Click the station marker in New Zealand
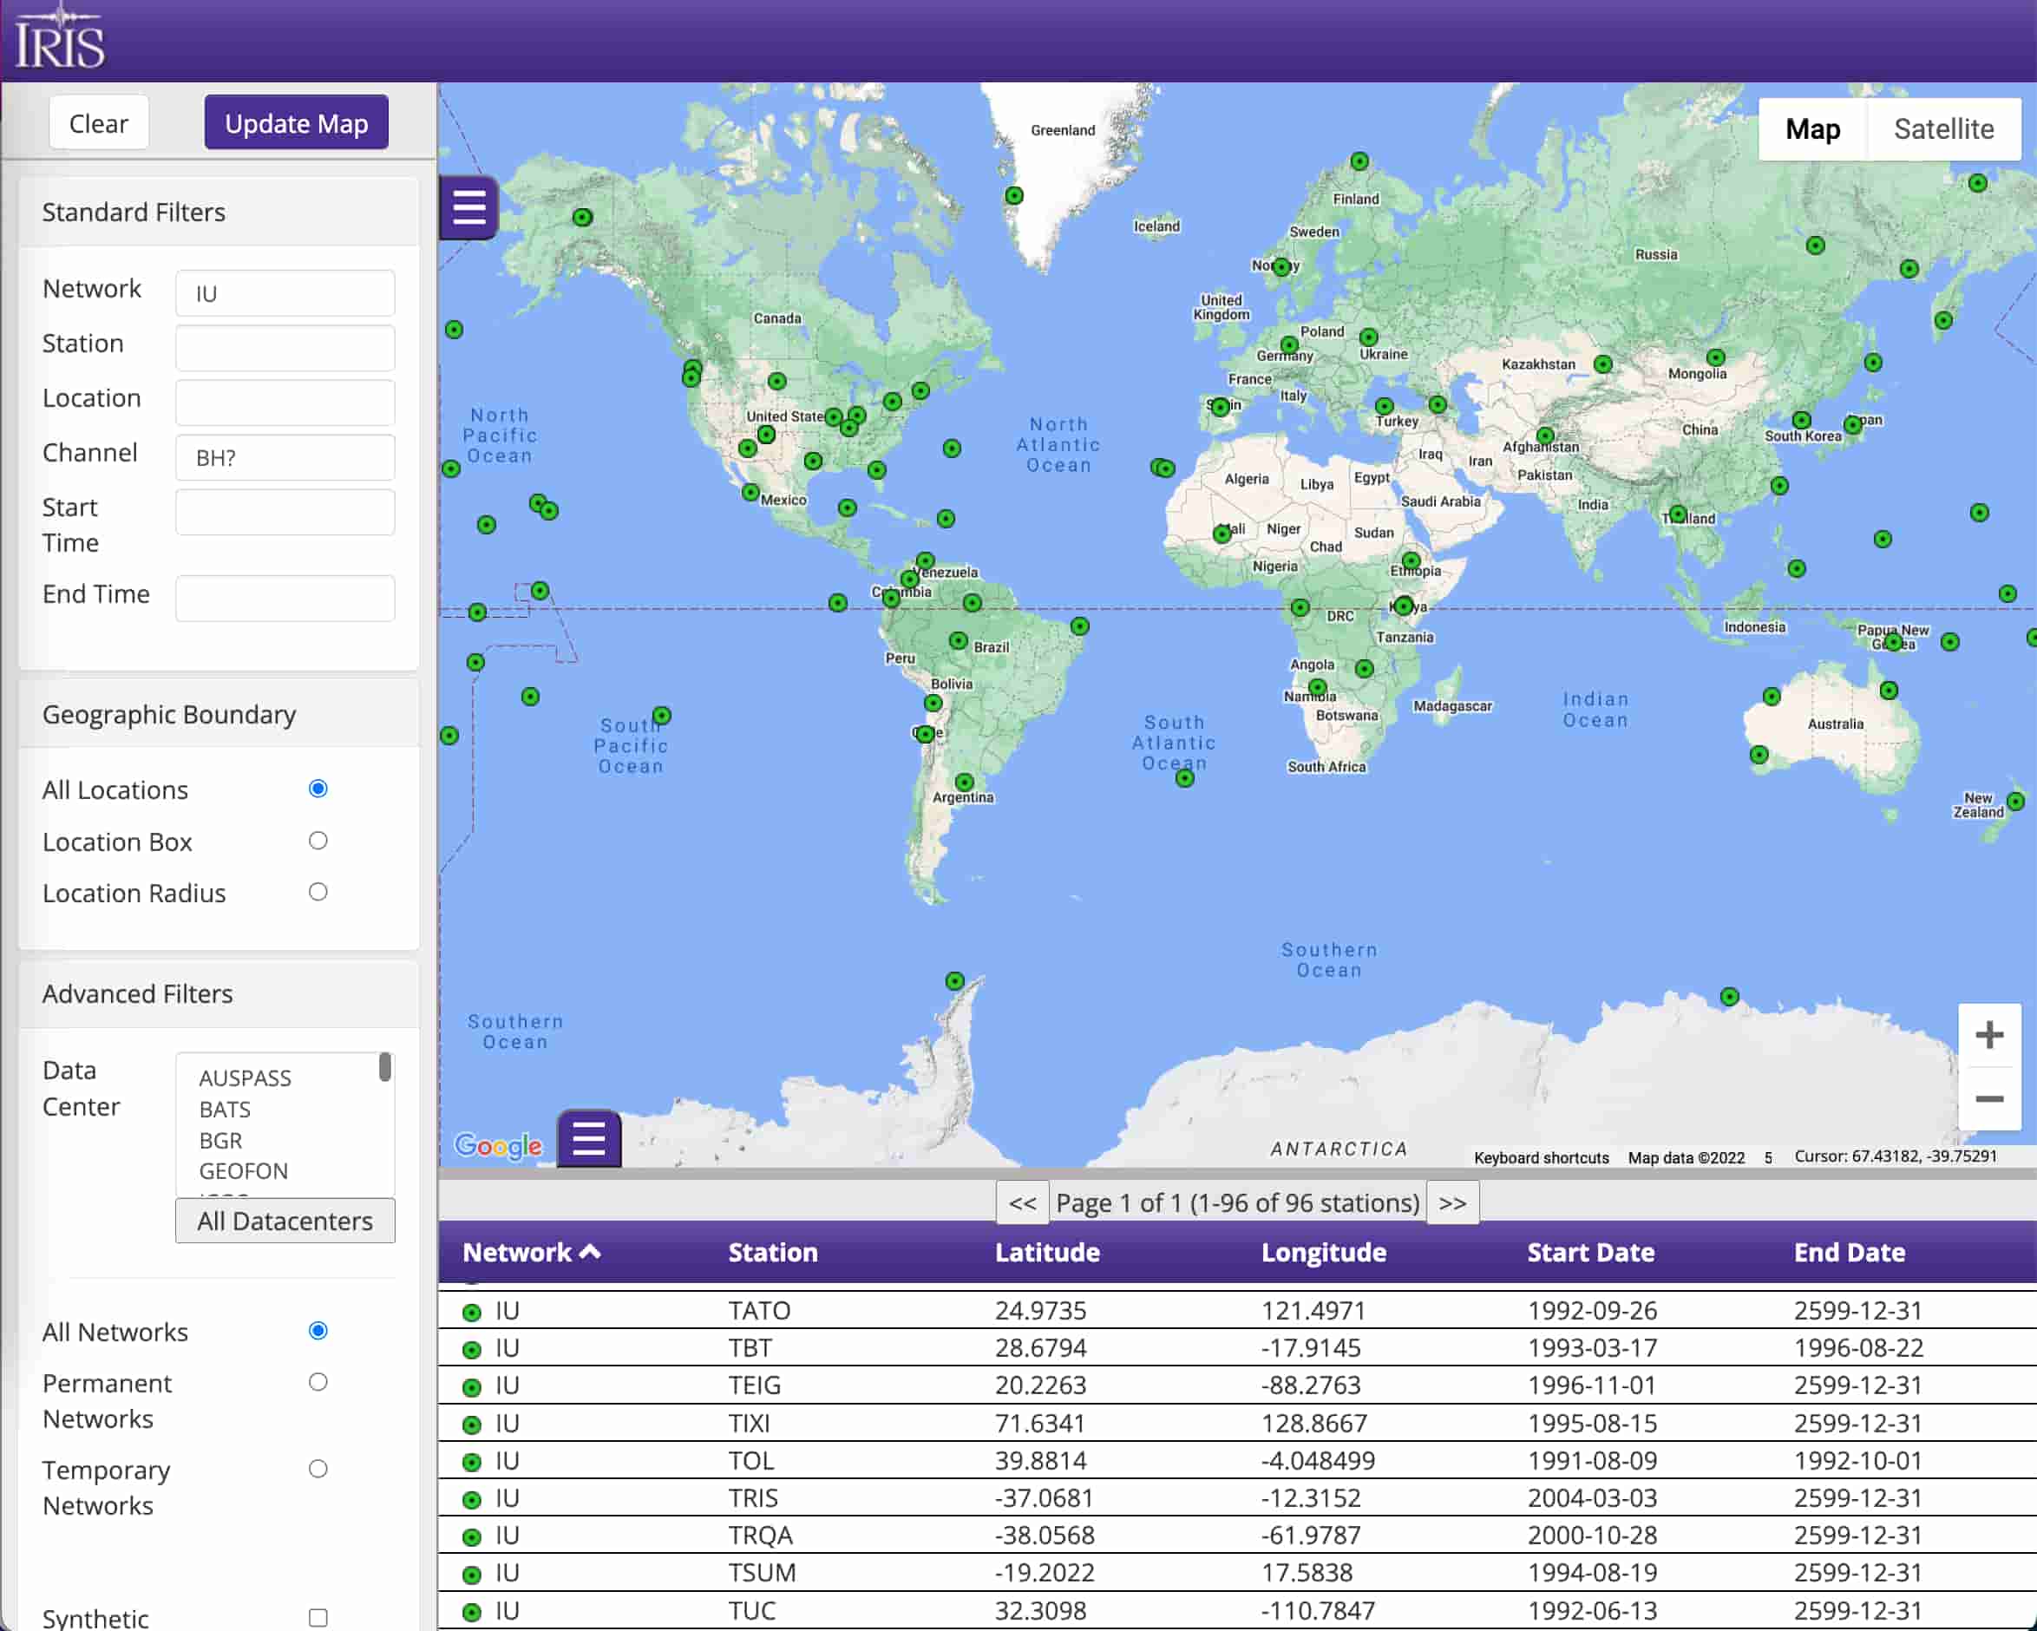This screenshot has width=2037, height=1631. (2015, 802)
